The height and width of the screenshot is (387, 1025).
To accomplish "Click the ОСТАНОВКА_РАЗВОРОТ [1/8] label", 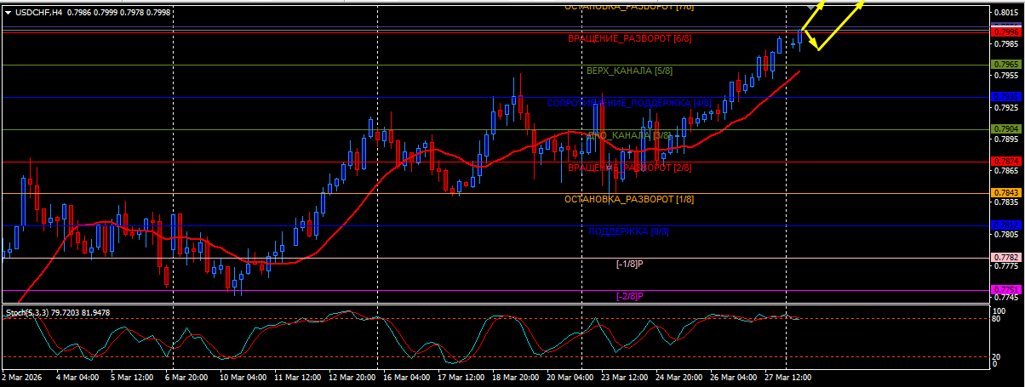I will (631, 199).
